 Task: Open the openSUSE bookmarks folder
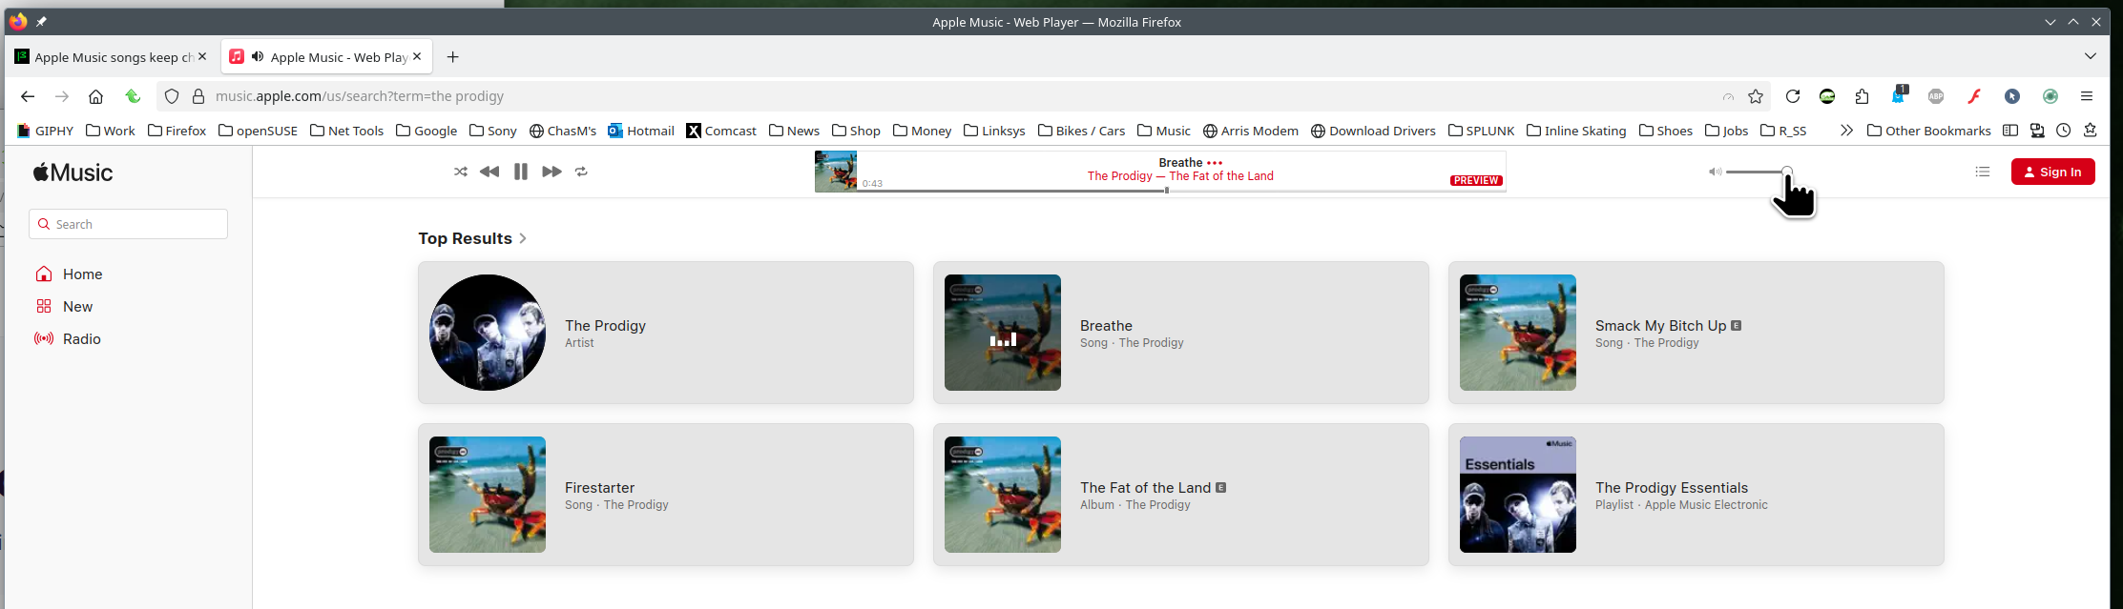[x=258, y=131]
